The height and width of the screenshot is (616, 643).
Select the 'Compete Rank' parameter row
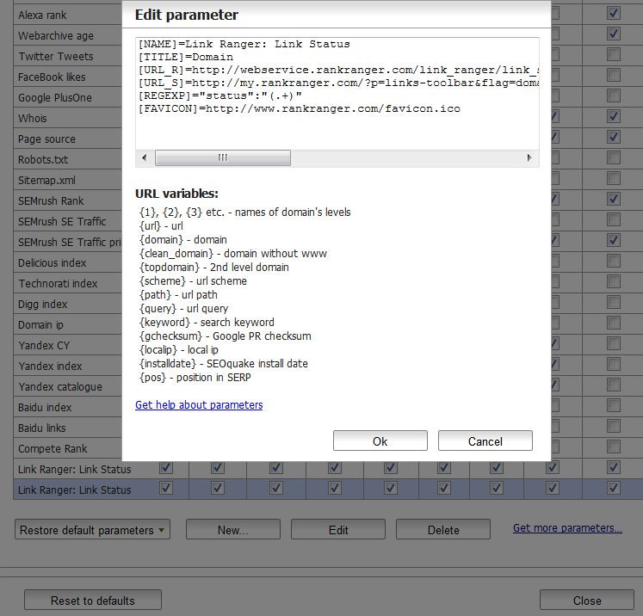[53, 448]
